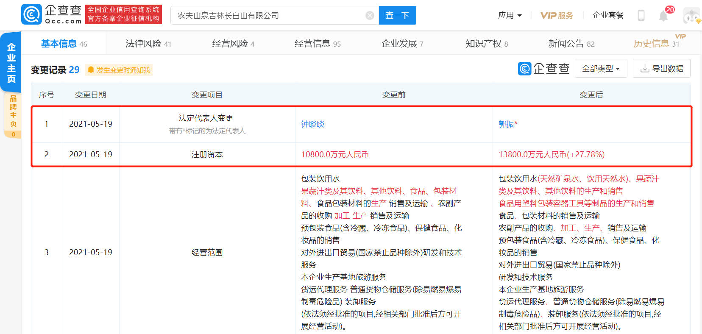Click 变更日期 column header

click(x=91, y=95)
